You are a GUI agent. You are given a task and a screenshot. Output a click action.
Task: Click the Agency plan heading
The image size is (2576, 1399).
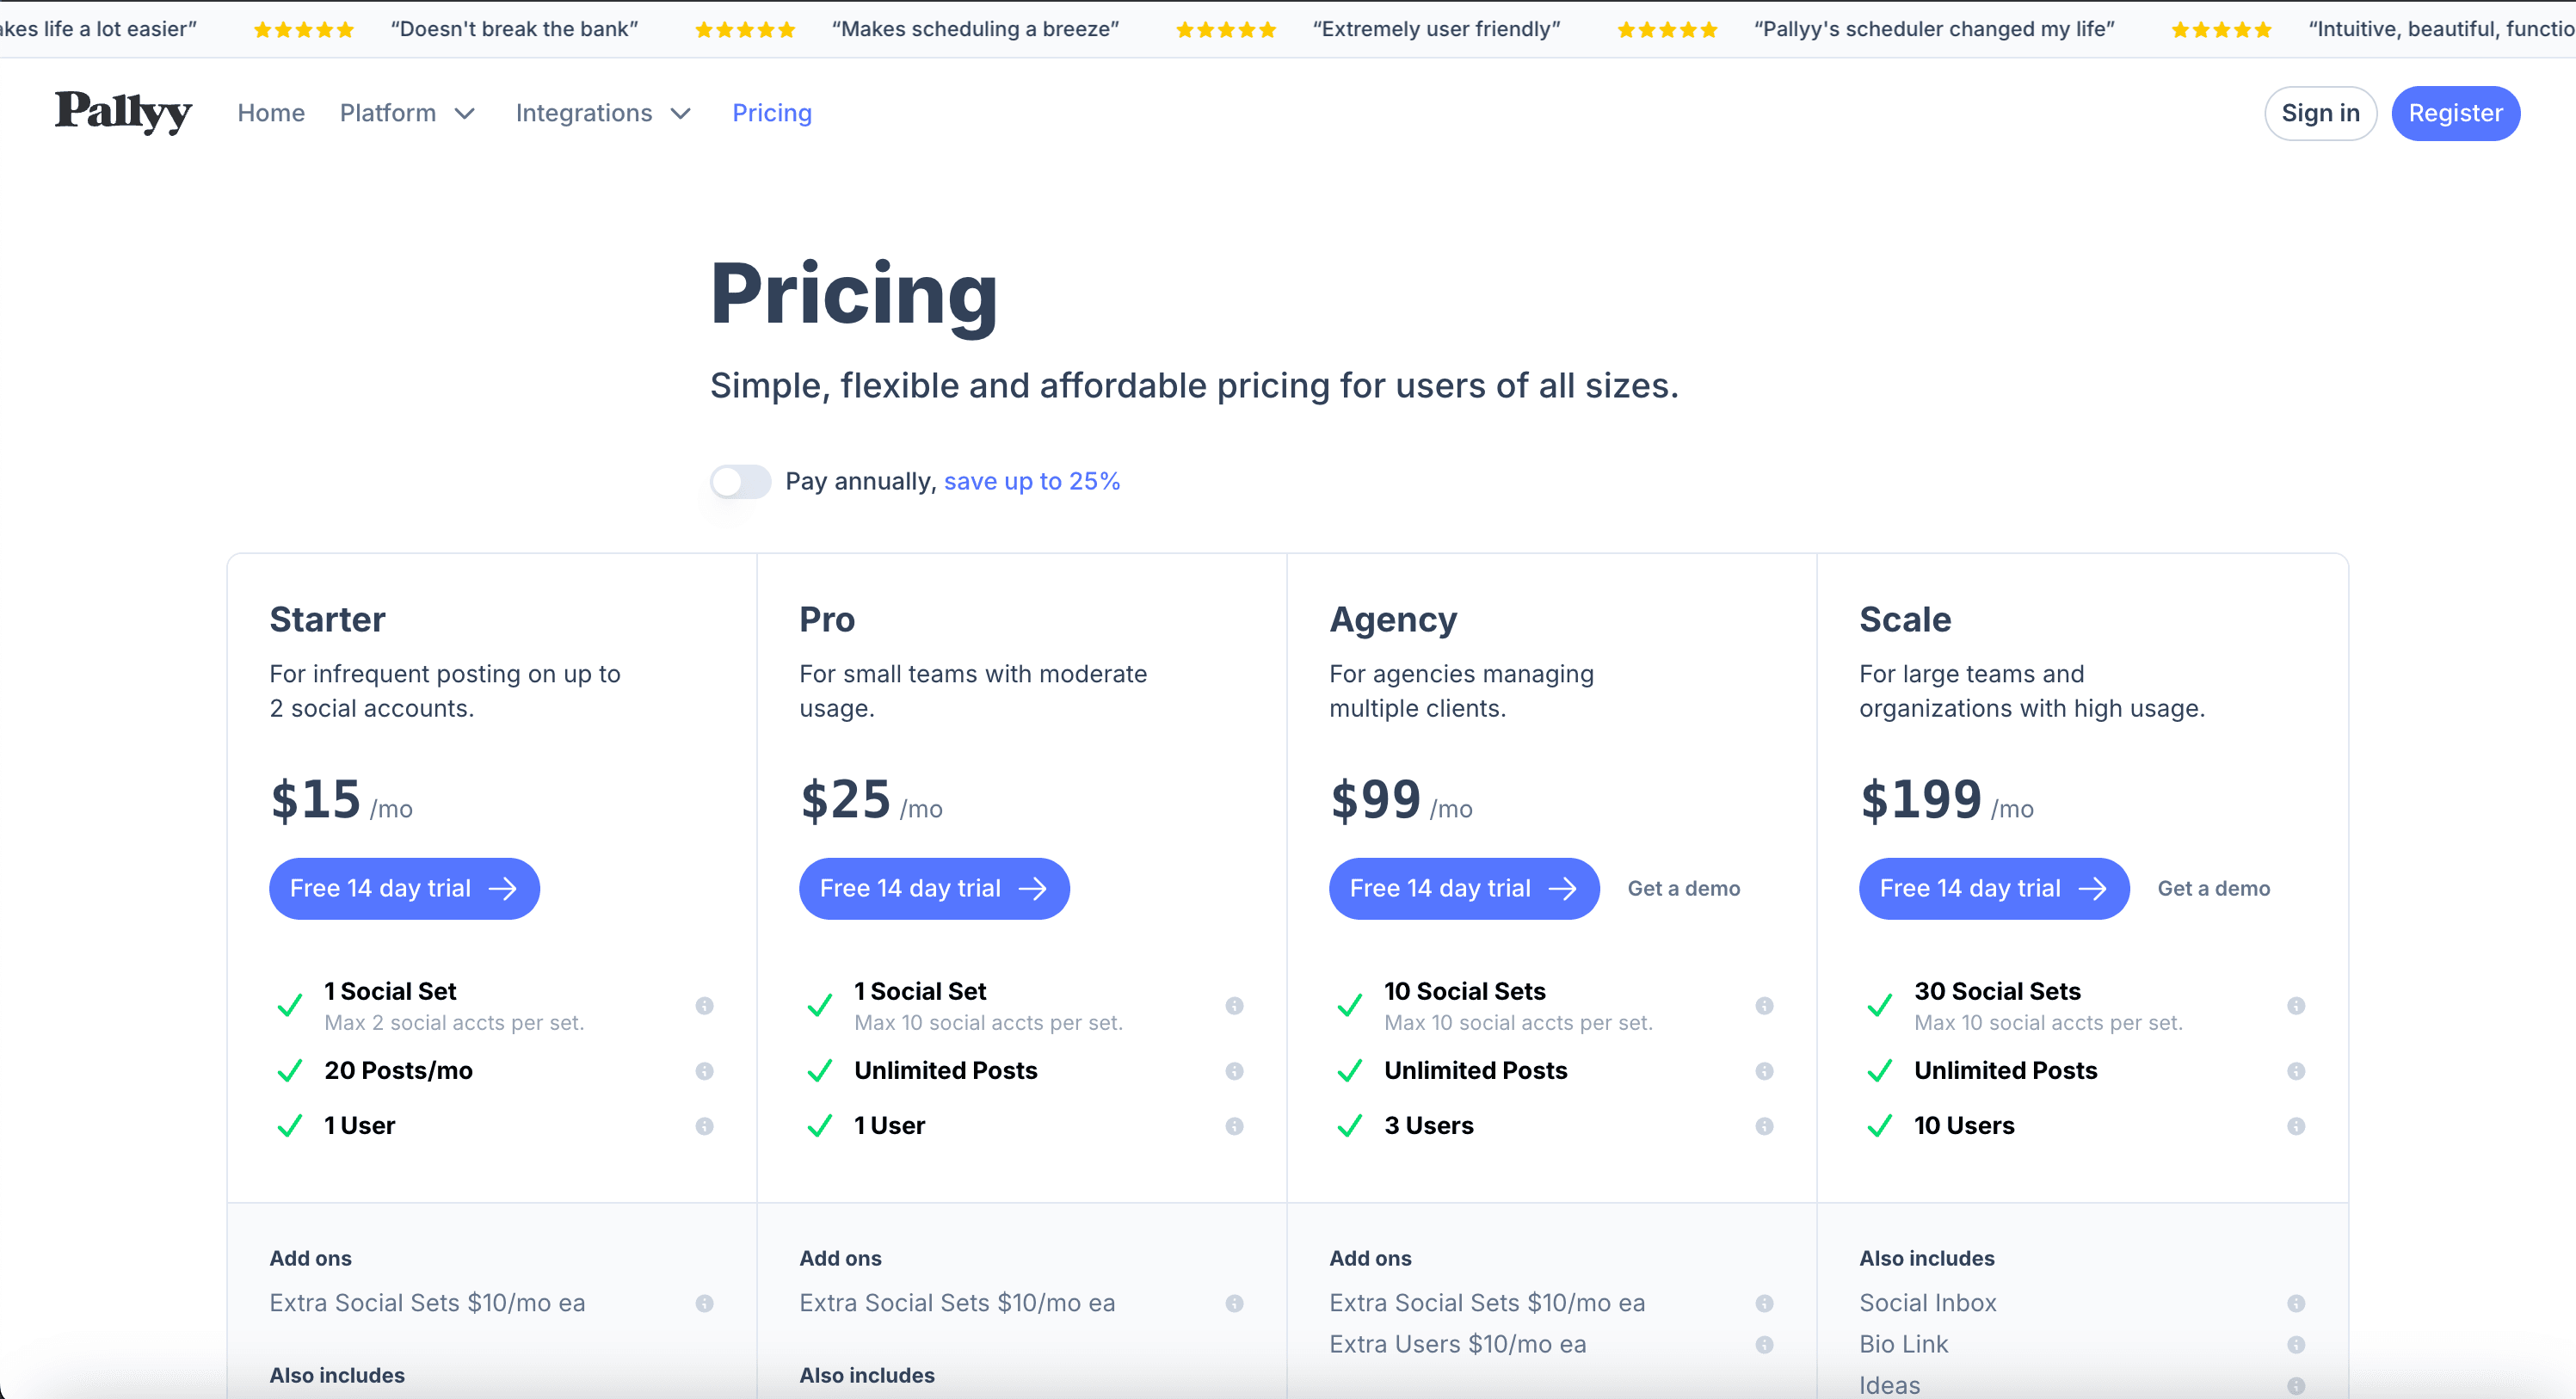(1393, 621)
